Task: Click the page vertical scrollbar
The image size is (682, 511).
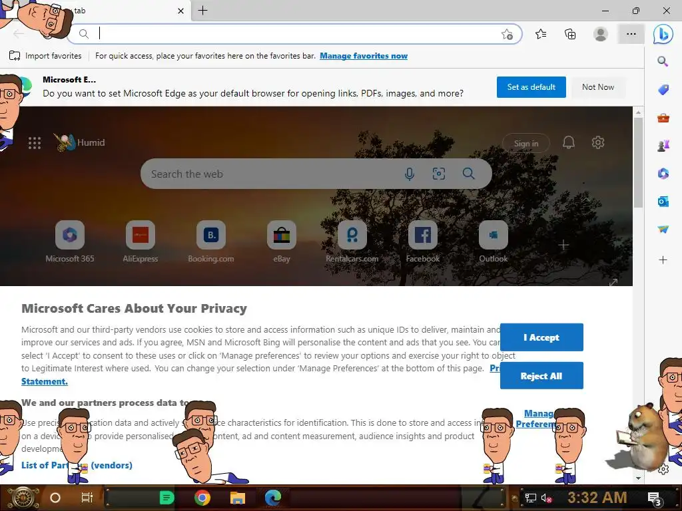Action: 638,163
